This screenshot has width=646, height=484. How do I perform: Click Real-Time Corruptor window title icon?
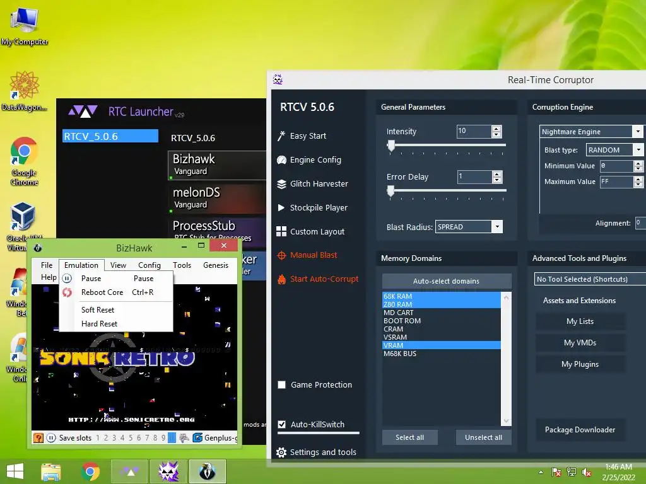click(278, 80)
